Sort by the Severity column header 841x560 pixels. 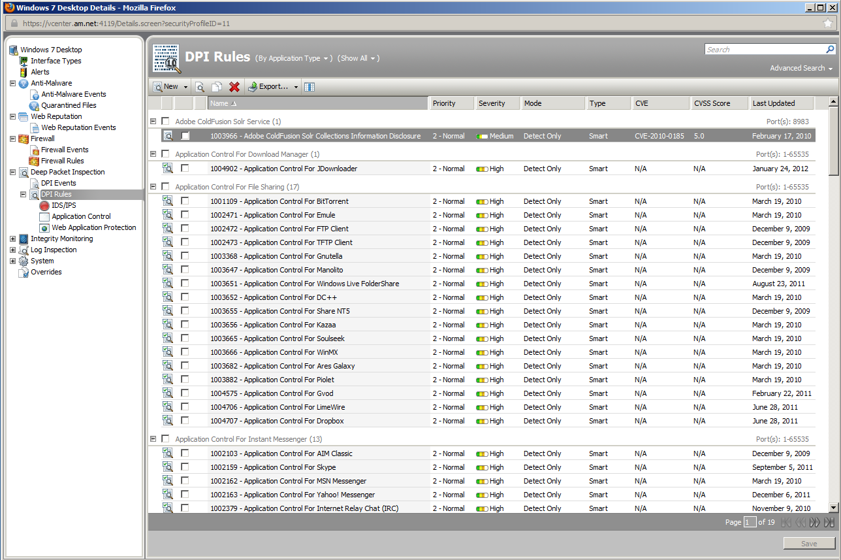click(492, 103)
